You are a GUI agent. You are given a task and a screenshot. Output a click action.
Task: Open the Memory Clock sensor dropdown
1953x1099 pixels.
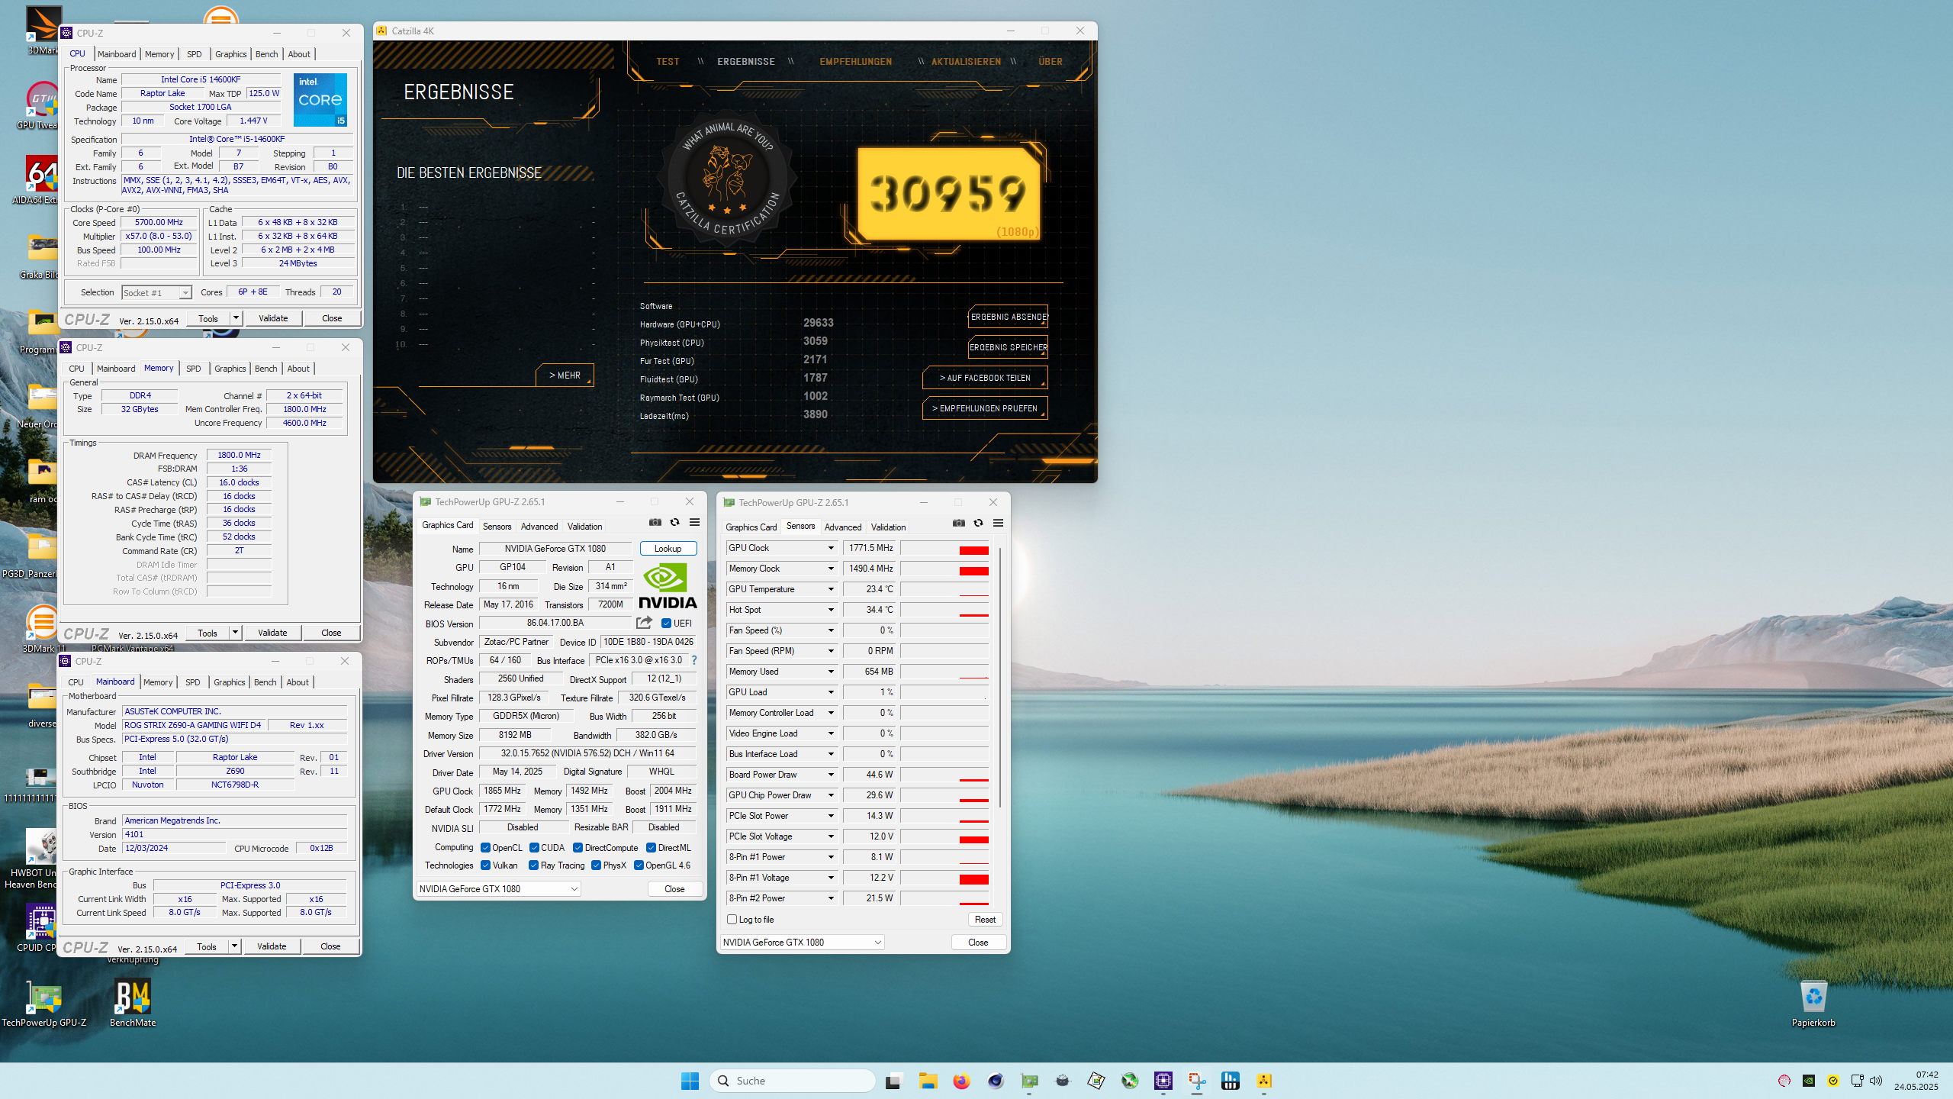coord(831,569)
